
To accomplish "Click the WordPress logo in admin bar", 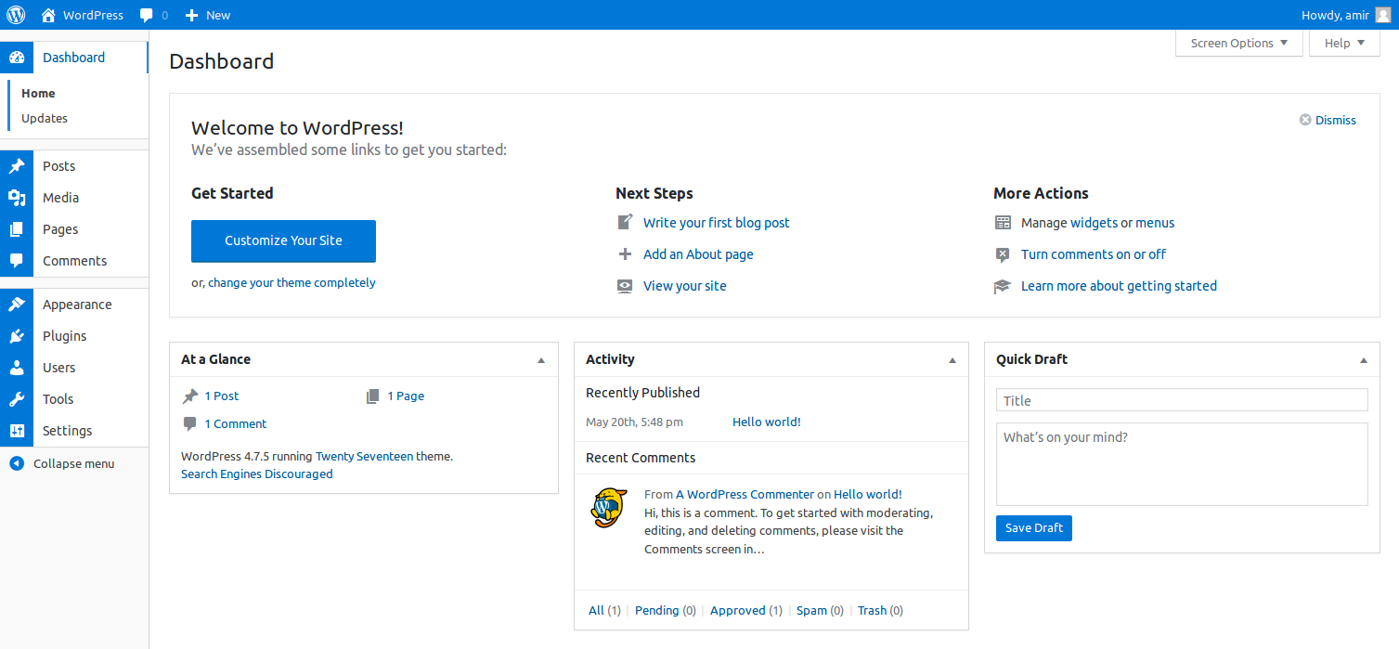I will 16,15.
